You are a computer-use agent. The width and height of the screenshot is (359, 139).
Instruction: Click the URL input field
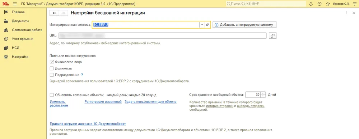pyautogui.click(x=162, y=36)
